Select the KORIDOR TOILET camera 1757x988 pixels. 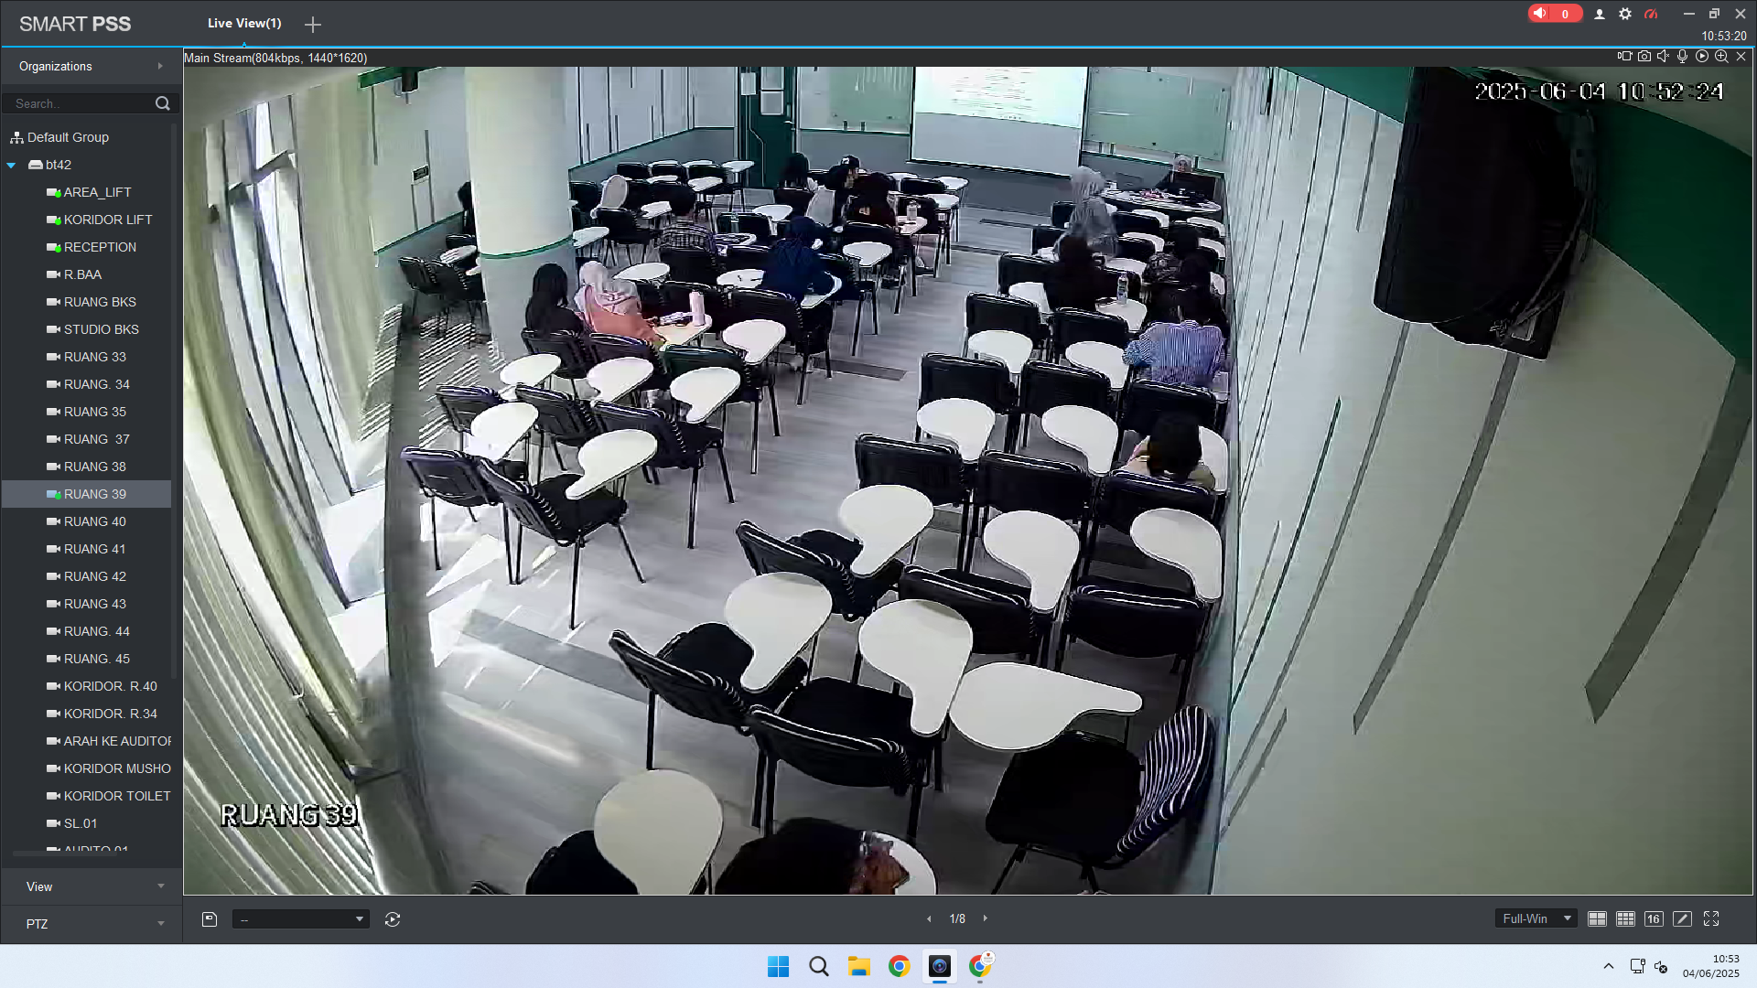[x=109, y=796]
